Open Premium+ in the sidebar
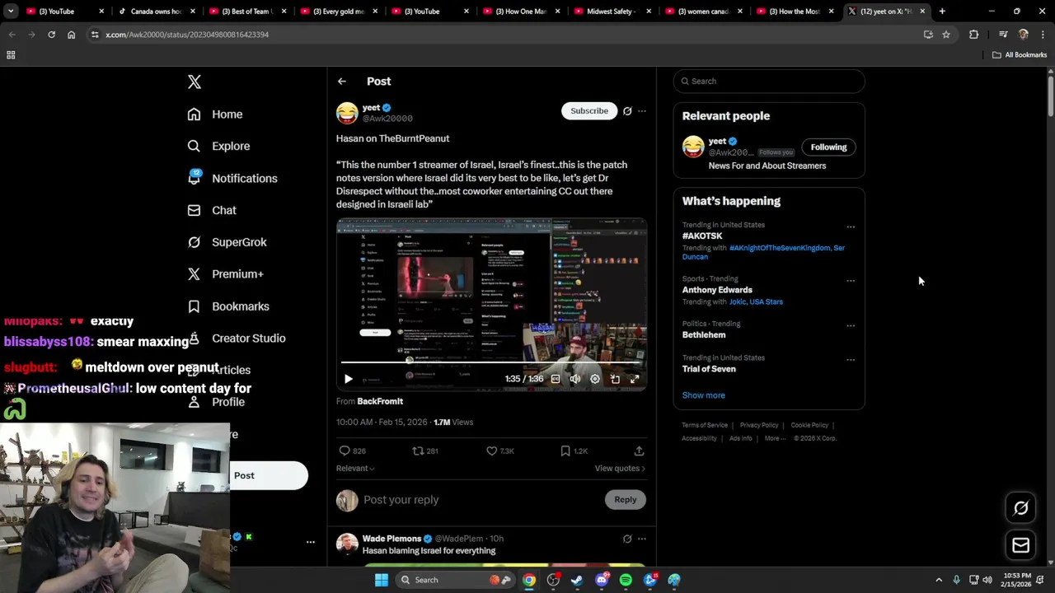 (x=225, y=274)
